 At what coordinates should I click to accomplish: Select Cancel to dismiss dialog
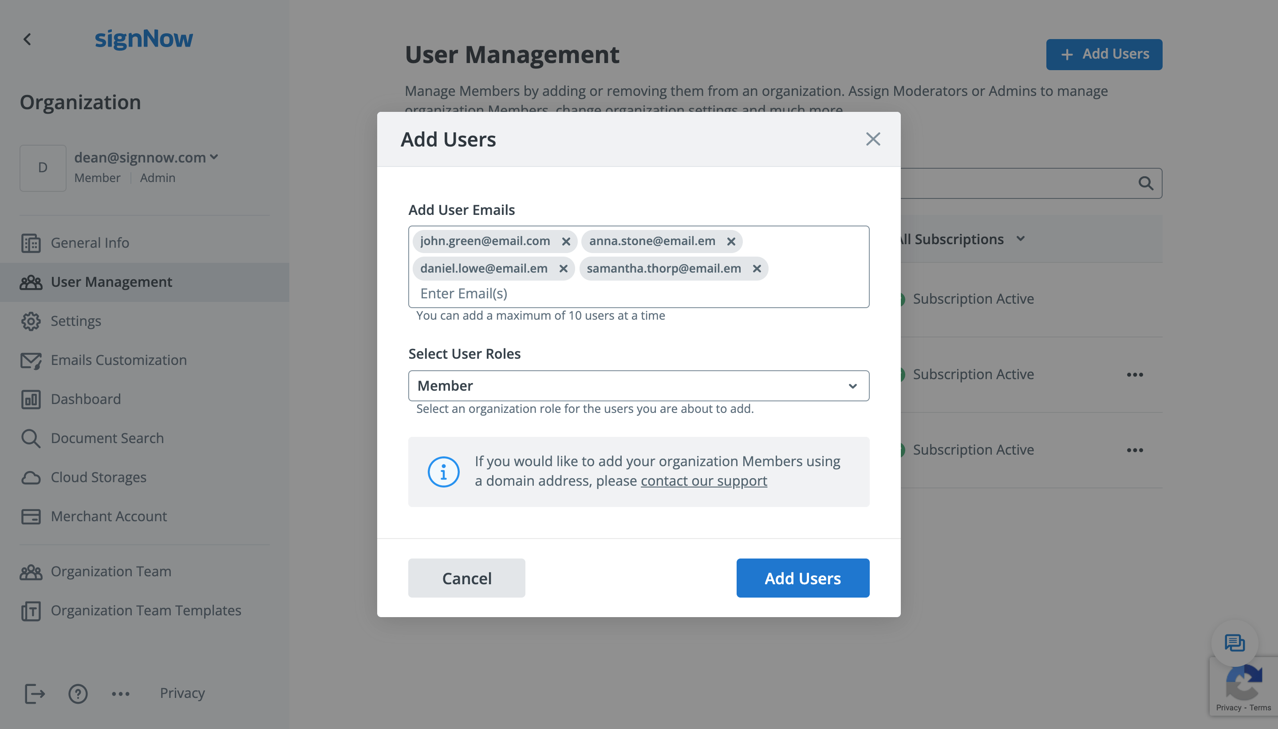tap(466, 578)
